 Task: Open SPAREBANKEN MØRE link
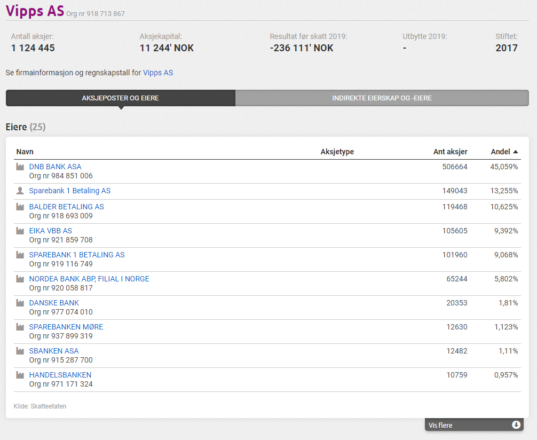pos(66,327)
